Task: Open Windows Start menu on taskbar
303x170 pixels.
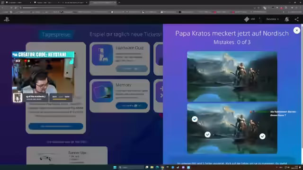Action: point(115,167)
